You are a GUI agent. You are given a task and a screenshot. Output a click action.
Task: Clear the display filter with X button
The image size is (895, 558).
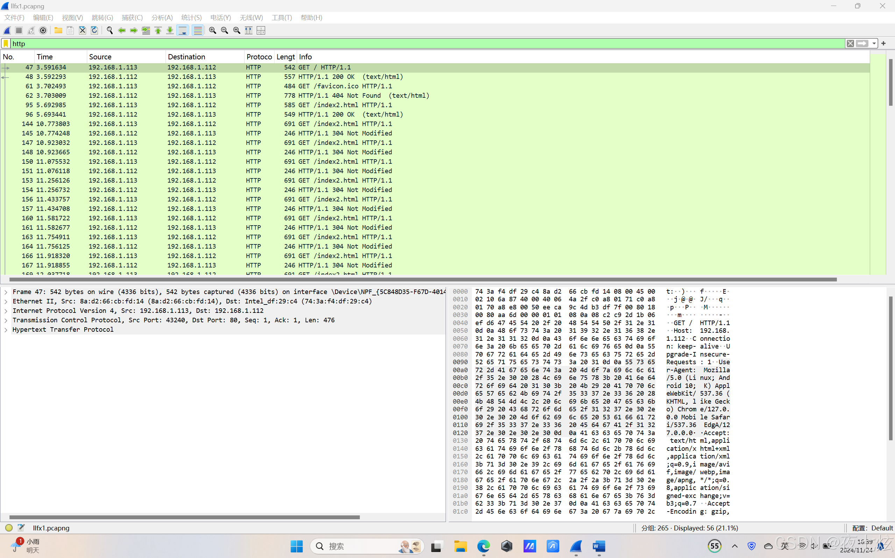coord(850,44)
